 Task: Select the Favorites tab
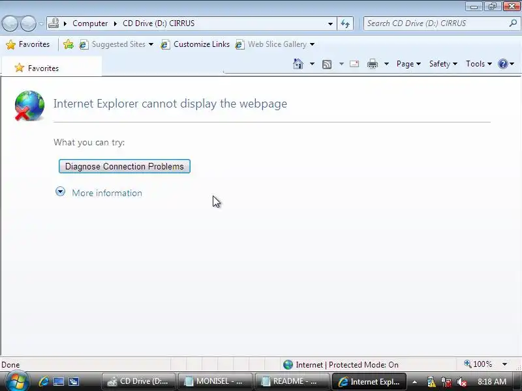click(x=52, y=68)
